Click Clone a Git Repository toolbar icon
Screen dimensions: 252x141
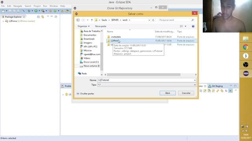pos(209,91)
